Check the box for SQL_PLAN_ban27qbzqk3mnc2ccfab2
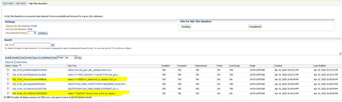The width and height of the screenshot is (342, 102). [8, 75]
